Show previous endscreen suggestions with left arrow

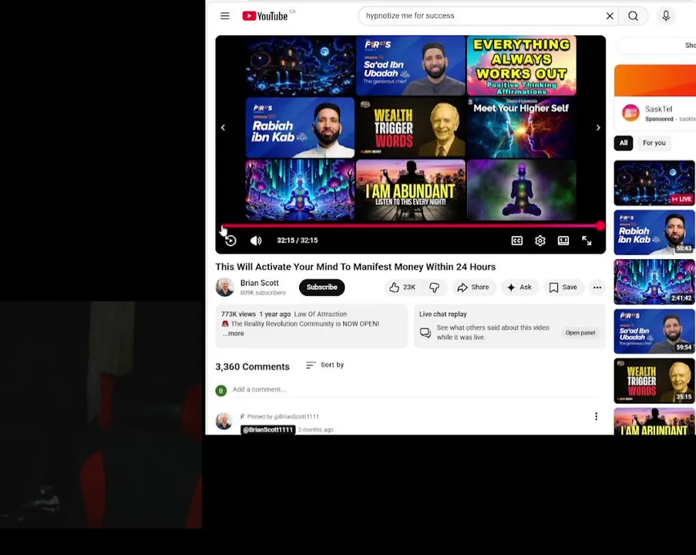(224, 128)
